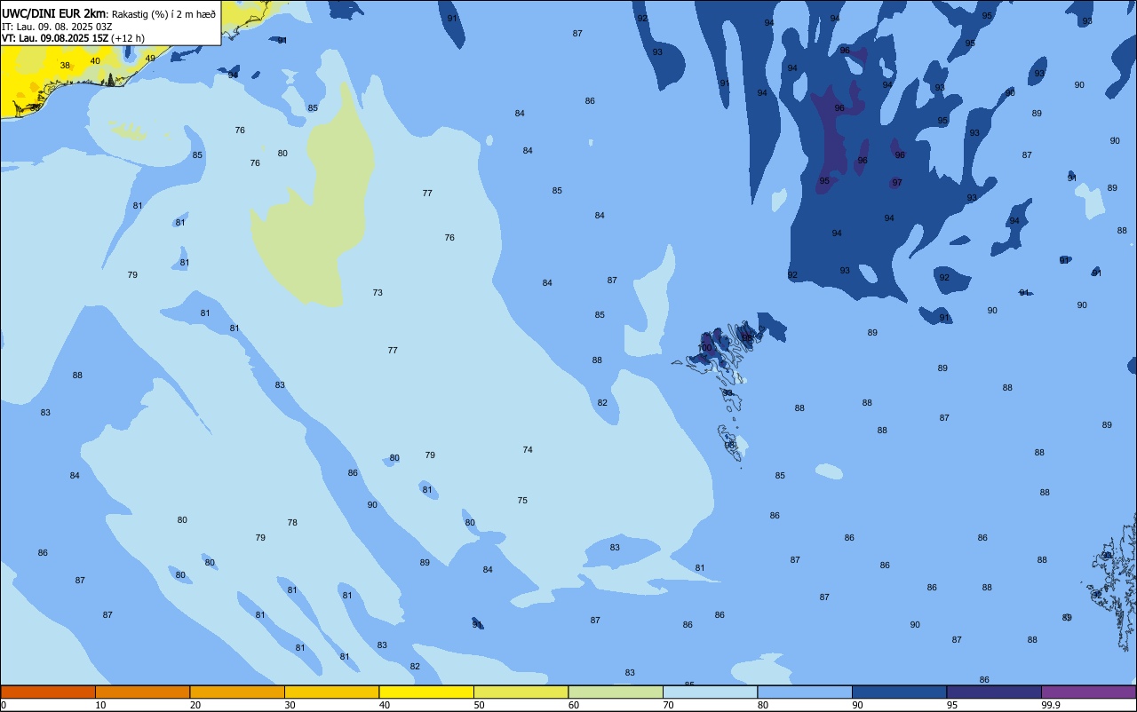Select the humidity value 74 on the map
The image size is (1137, 712).
click(x=528, y=450)
